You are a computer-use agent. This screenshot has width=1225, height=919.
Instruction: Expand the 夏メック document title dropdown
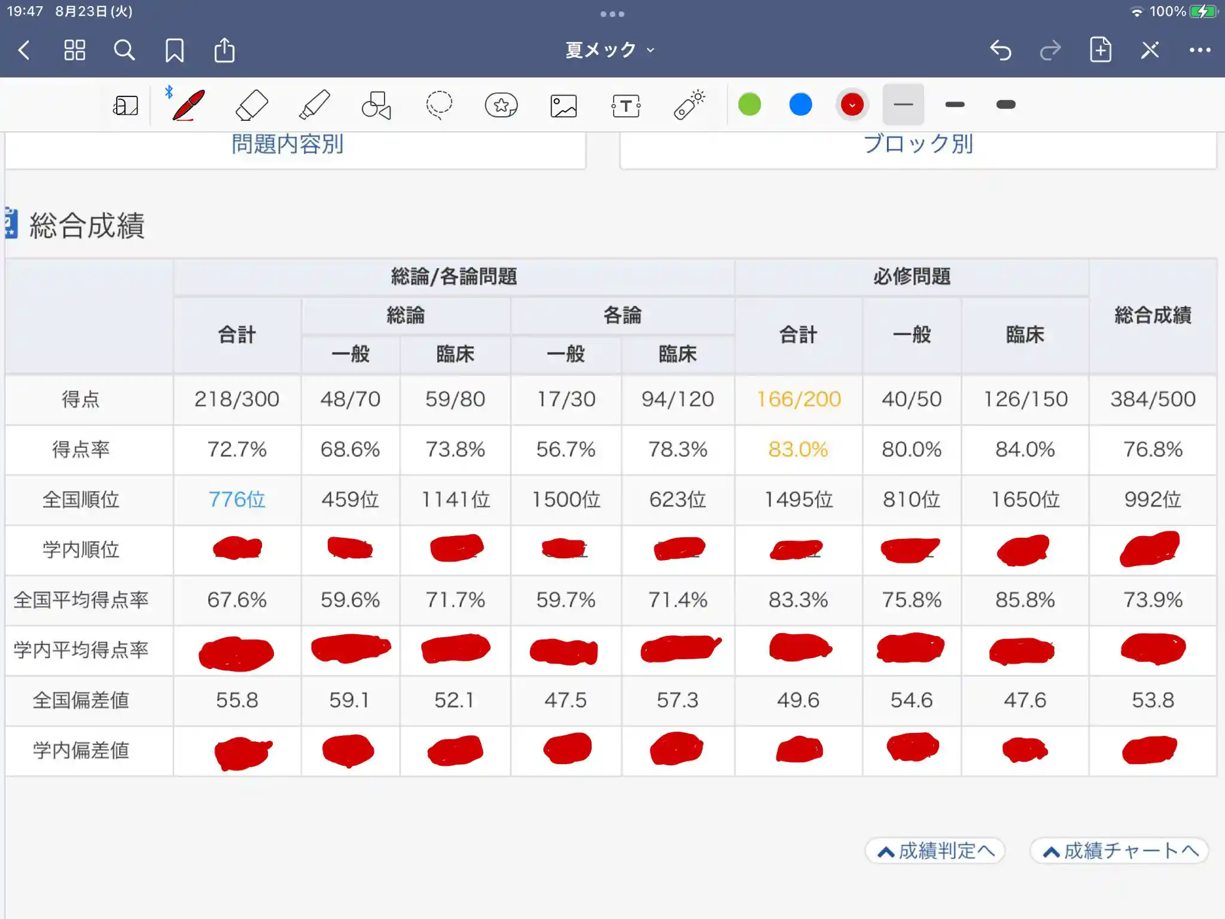tap(610, 50)
